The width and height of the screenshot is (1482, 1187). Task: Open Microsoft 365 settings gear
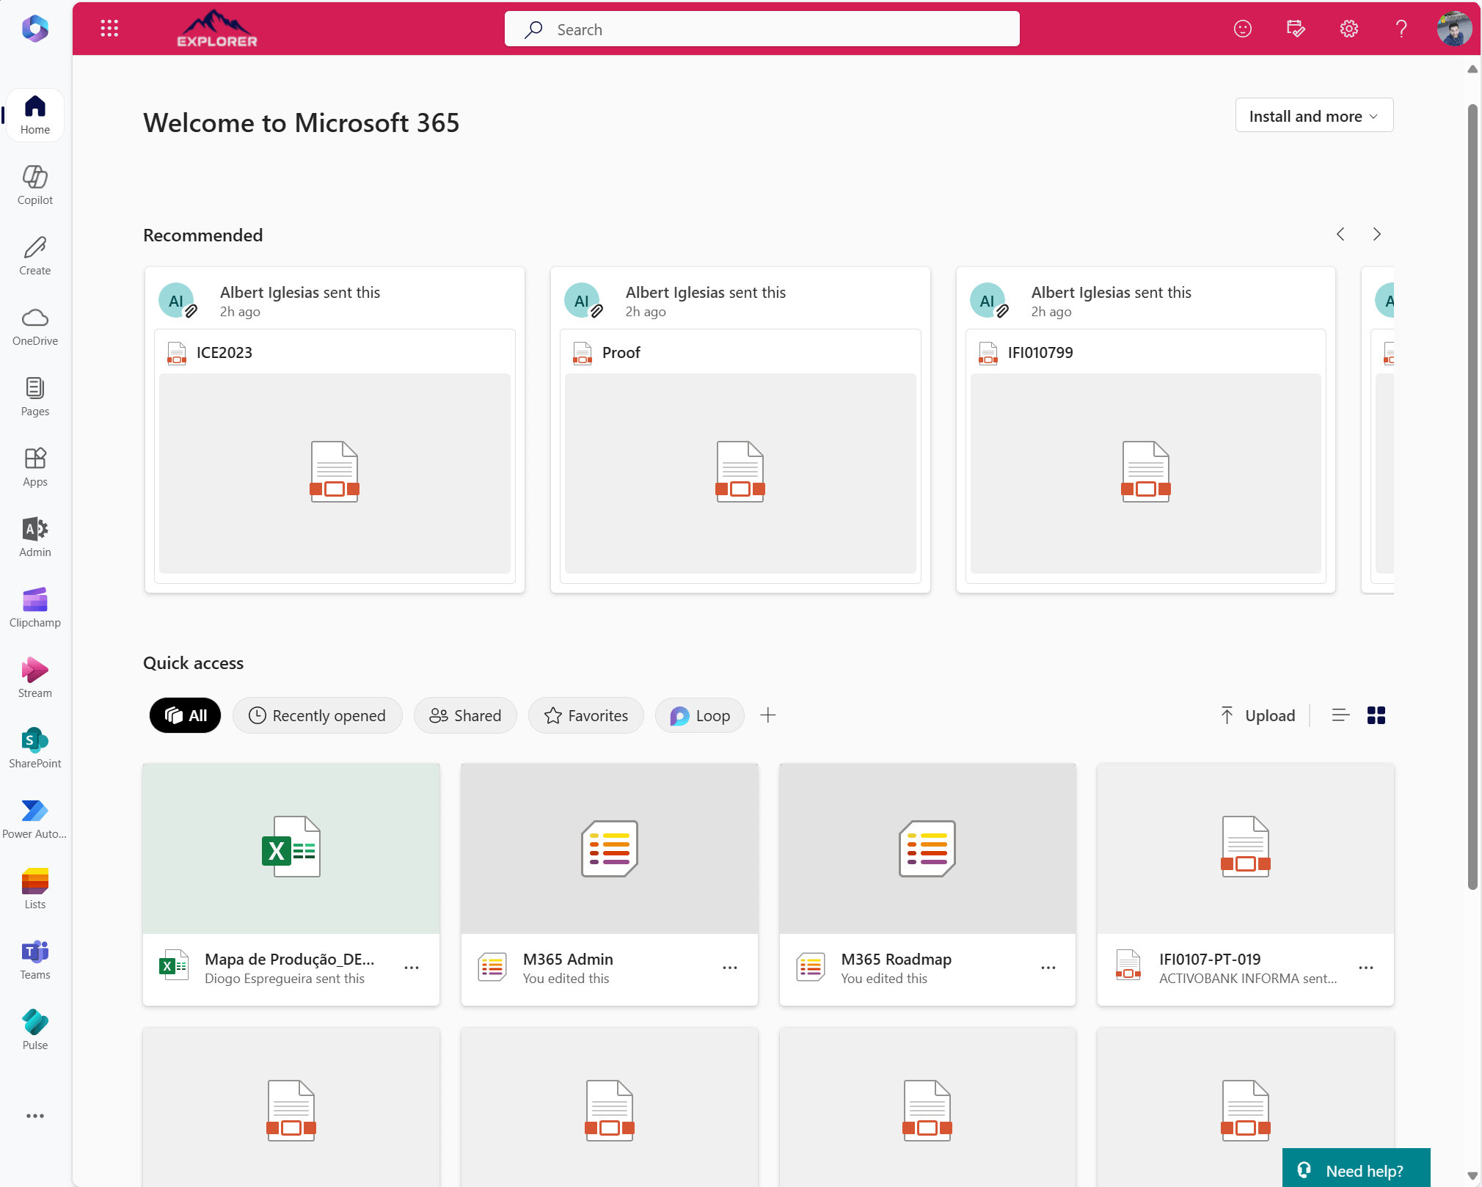coord(1348,29)
